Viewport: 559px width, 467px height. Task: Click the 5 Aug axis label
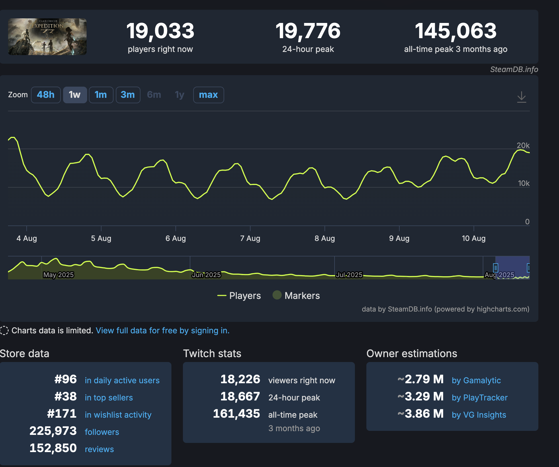click(101, 238)
